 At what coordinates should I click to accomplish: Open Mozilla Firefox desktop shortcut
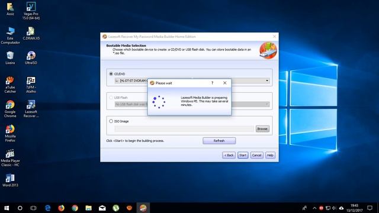point(10,133)
